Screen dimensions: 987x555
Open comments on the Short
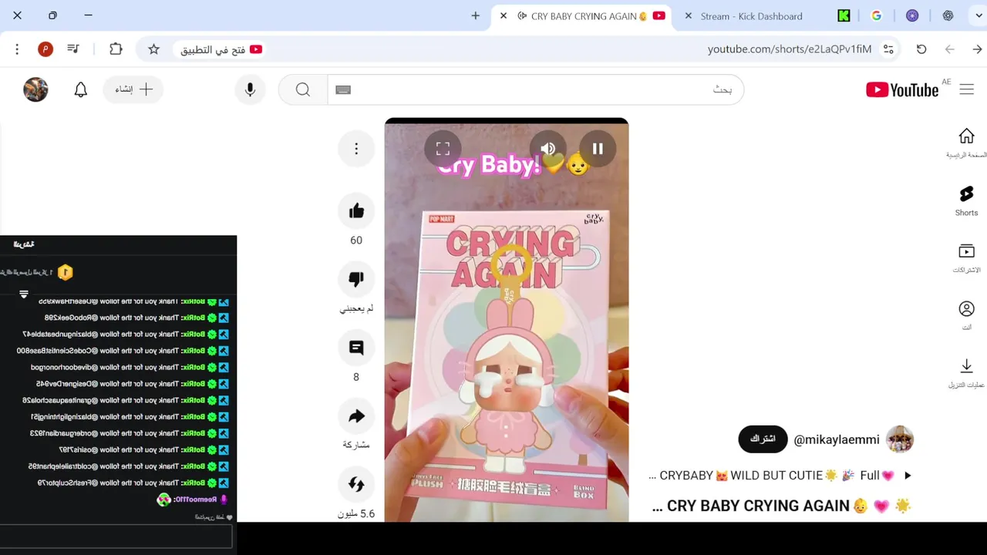[x=356, y=348]
